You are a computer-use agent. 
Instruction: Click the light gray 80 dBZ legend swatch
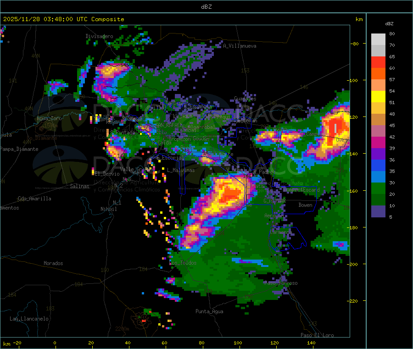click(378, 39)
